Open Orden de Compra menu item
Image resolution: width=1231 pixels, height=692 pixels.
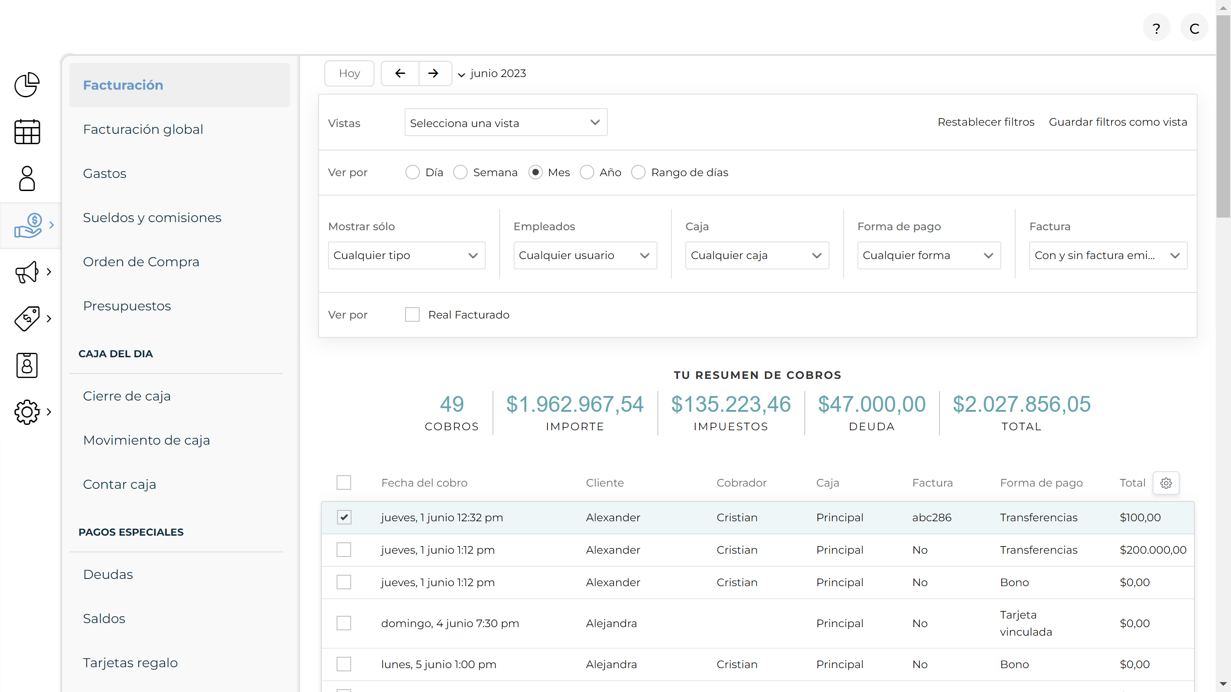click(x=141, y=262)
